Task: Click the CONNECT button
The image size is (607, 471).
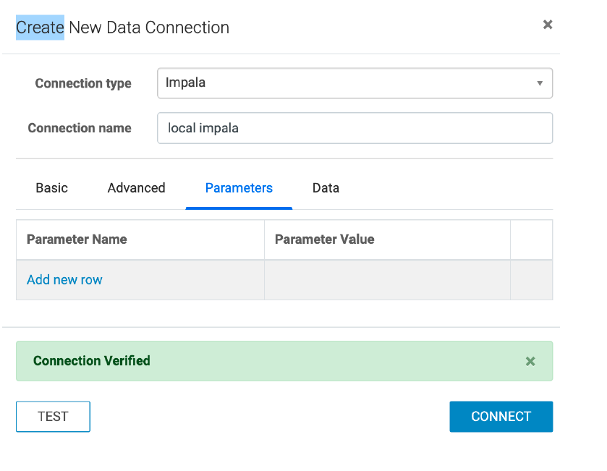Action: 501,417
